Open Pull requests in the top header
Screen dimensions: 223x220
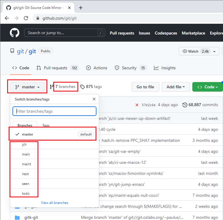122,33
